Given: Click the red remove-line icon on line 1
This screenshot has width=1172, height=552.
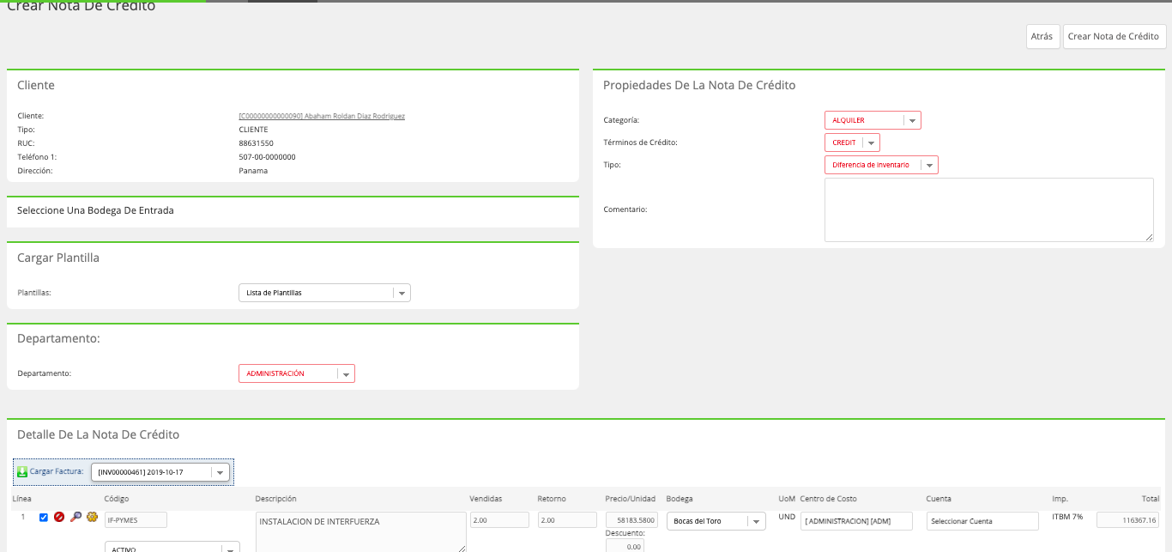Looking at the screenshot, I should pos(59,517).
